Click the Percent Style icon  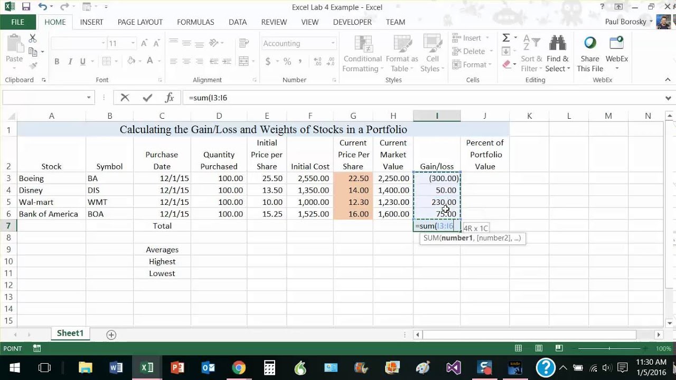(x=287, y=61)
